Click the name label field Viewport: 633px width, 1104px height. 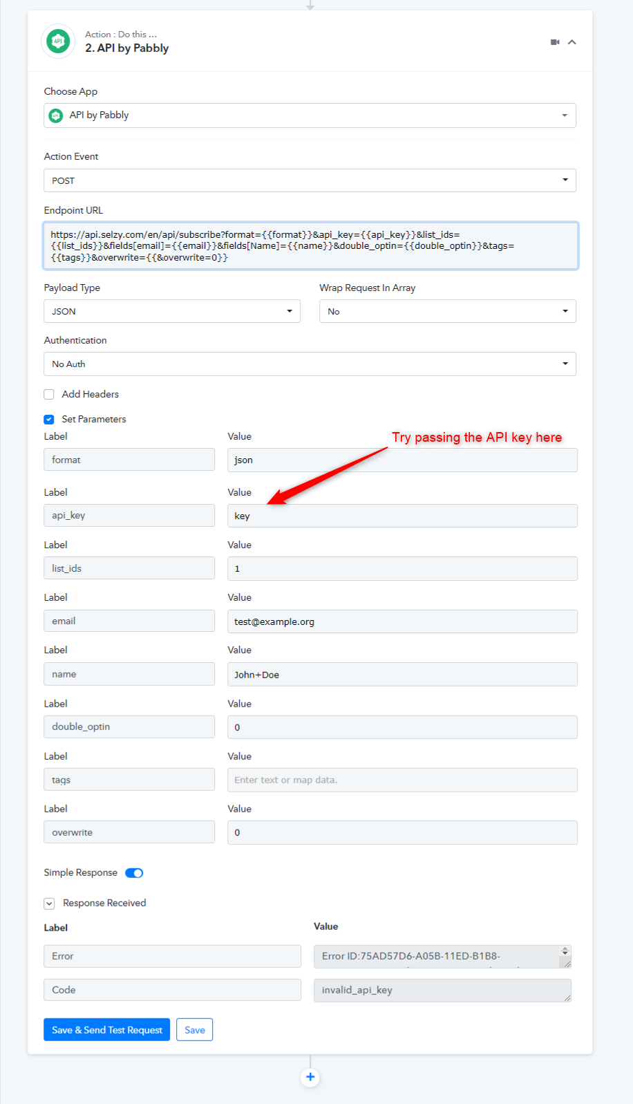point(129,674)
